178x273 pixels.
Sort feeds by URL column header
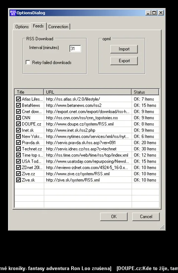tap(88, 92)
